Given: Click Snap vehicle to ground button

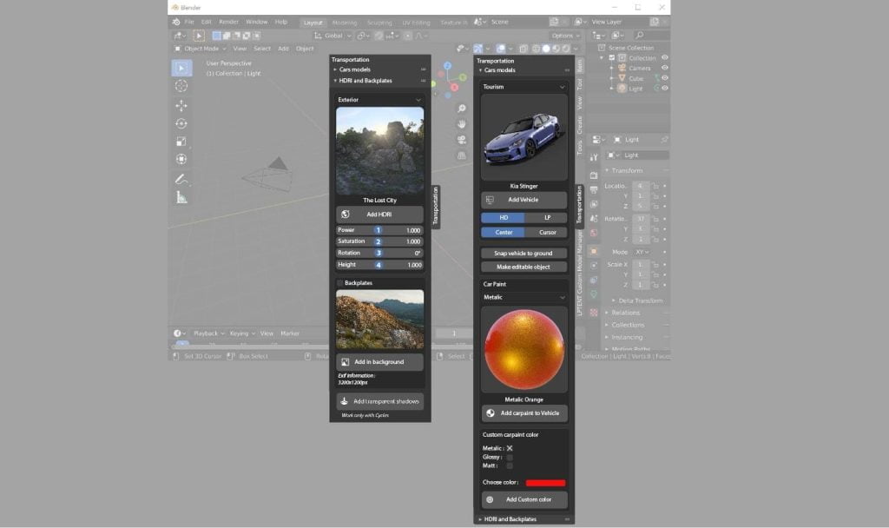Looking at the screenshot, I should [524, 254].
